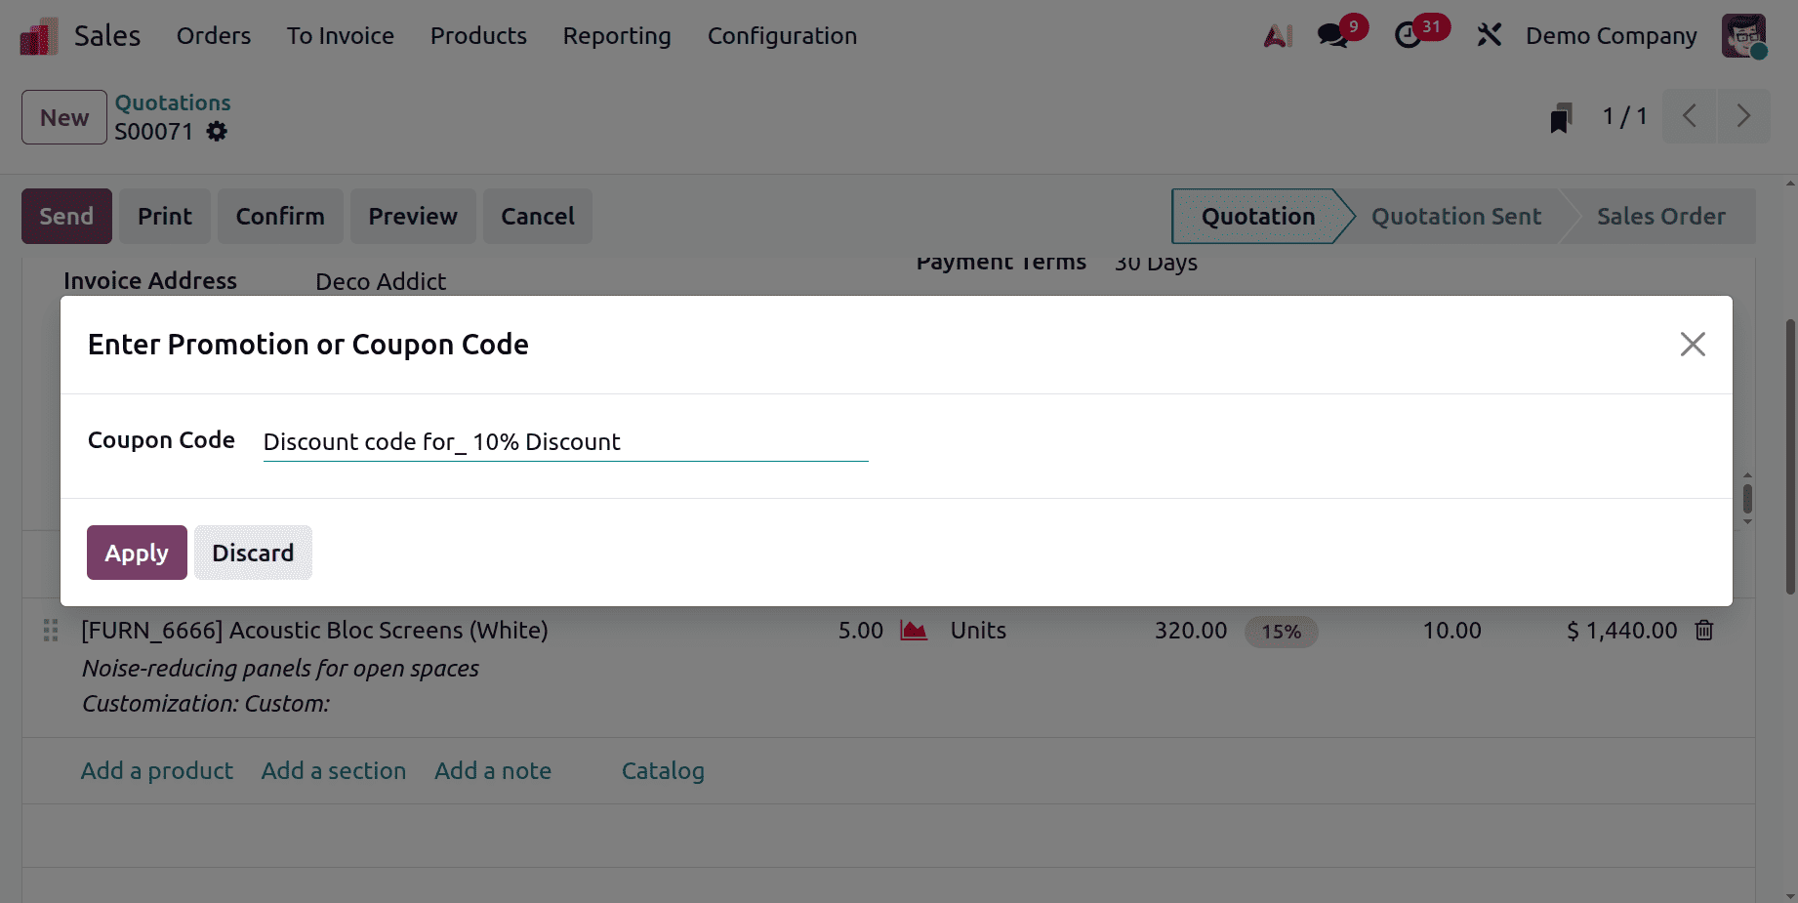View margin details via the red chart icon
The width and height of the screenshot is (1798, 903).
click(x=914, y=630)
